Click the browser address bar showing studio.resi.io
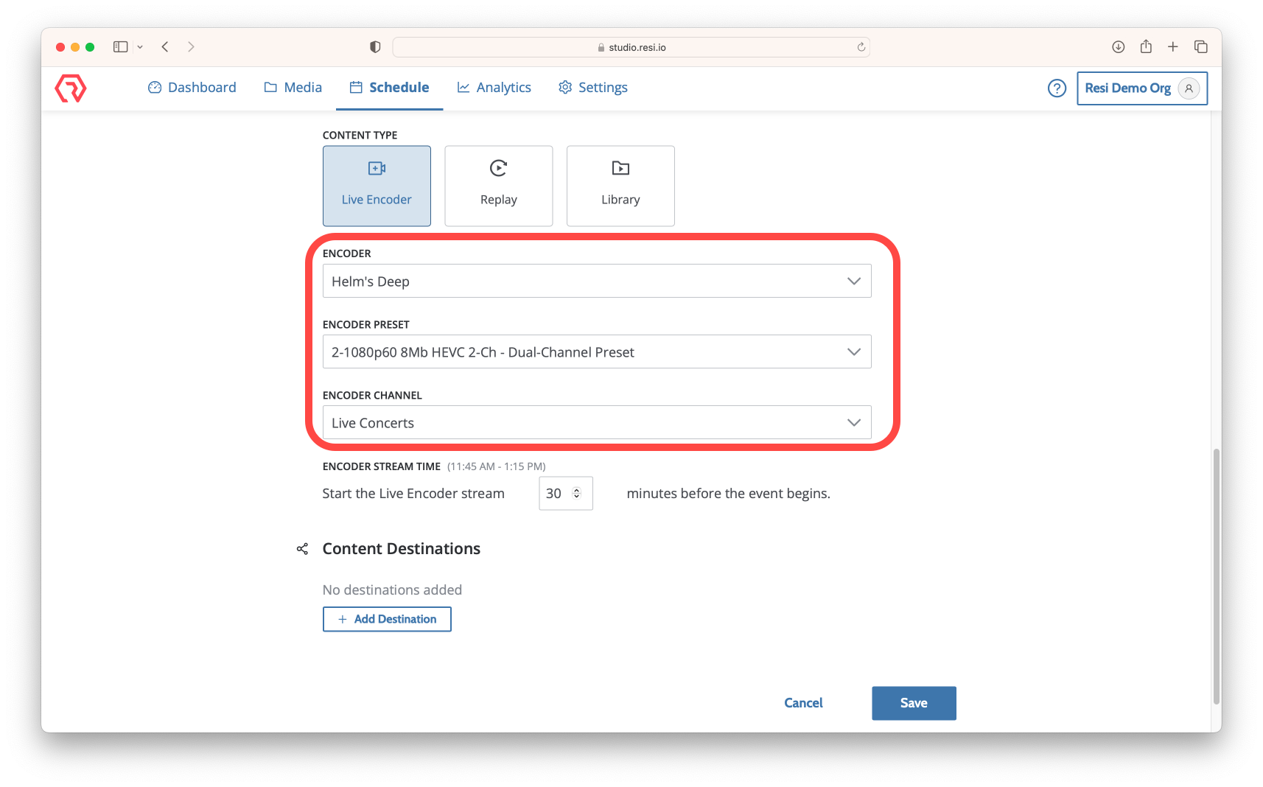1263x787 pixels. 631,46
